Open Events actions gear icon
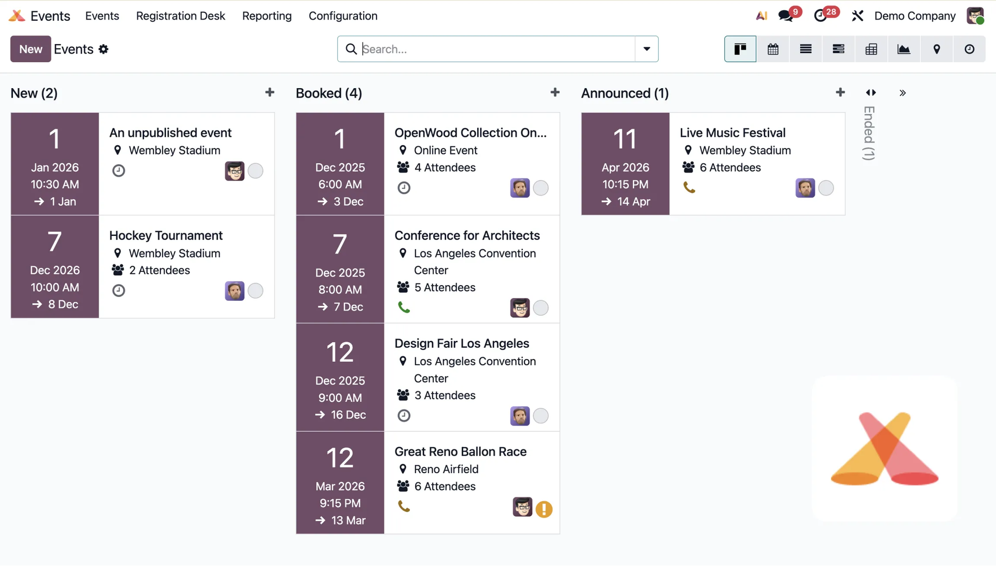Viewport: 996px width, 566px height. tap(104, 49)
